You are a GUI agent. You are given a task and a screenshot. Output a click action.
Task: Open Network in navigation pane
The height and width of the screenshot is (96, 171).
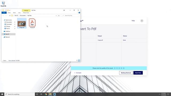(7, 37)
